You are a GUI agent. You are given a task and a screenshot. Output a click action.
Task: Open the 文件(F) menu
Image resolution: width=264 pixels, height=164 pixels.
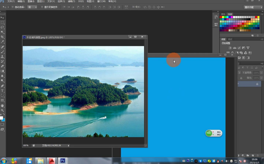click(11, 1)
